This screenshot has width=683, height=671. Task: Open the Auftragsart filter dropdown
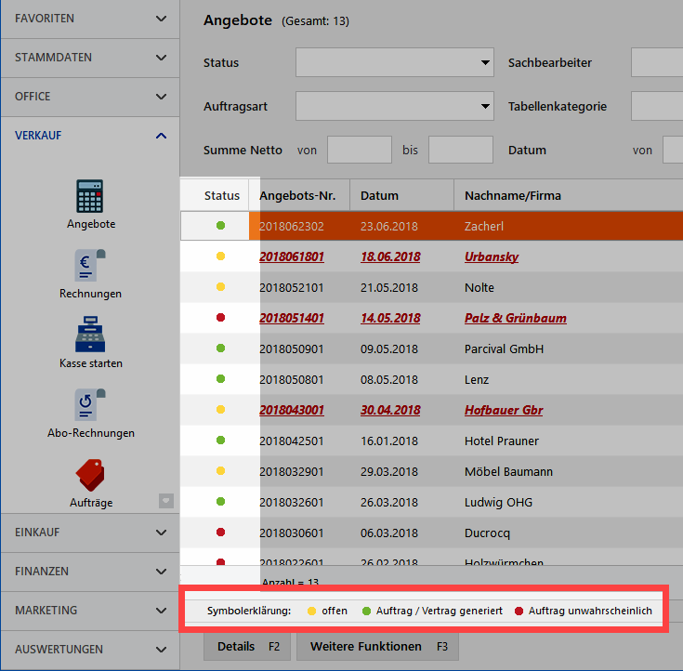[x=395, y=106]
